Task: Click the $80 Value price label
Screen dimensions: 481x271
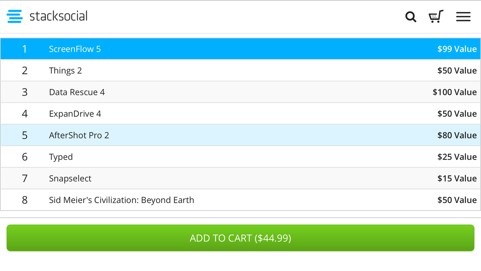Action: click(x=457, y=135)
